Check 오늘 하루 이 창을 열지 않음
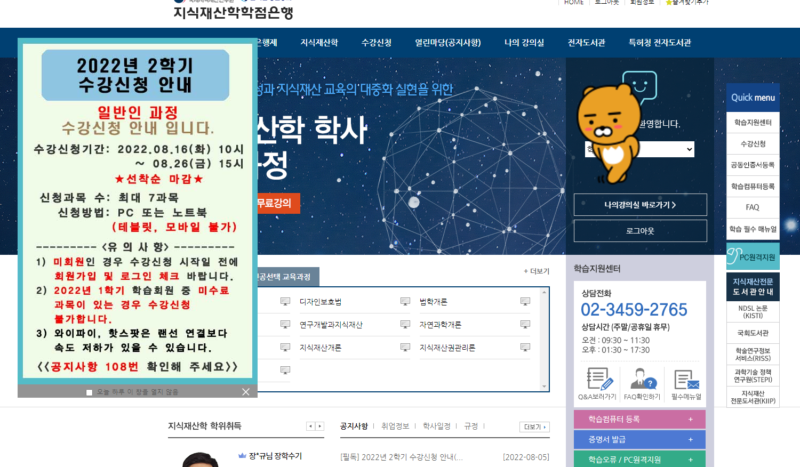 click(89, 393)
